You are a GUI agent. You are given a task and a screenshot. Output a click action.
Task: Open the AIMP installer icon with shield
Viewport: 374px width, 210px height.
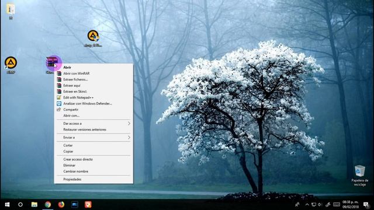pos(93,36)
